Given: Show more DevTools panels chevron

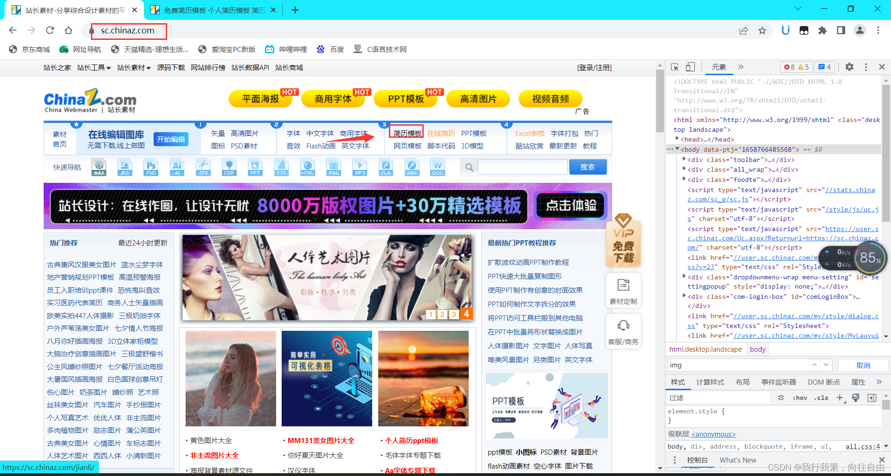Looking at the screenshot, I should 741,67.
